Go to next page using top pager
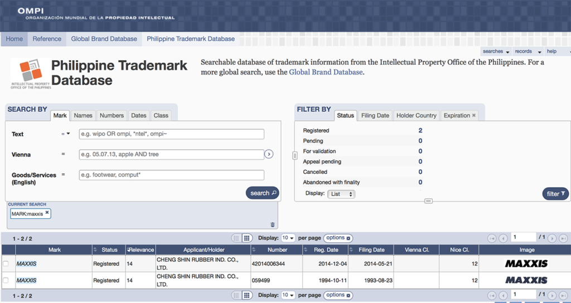The width and height of the screenshot is (571, 303). tap(552, 238)
